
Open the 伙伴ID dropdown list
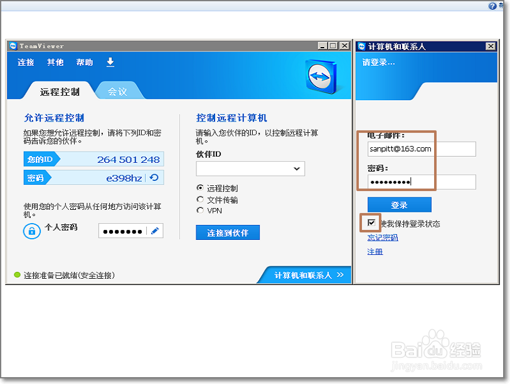(295, 169)
